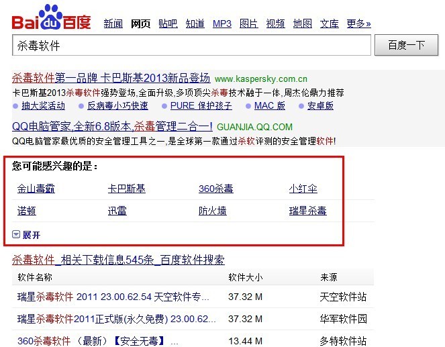Open the MP3 search tab
Screen dimensions: 445x347
coord(221,23)
